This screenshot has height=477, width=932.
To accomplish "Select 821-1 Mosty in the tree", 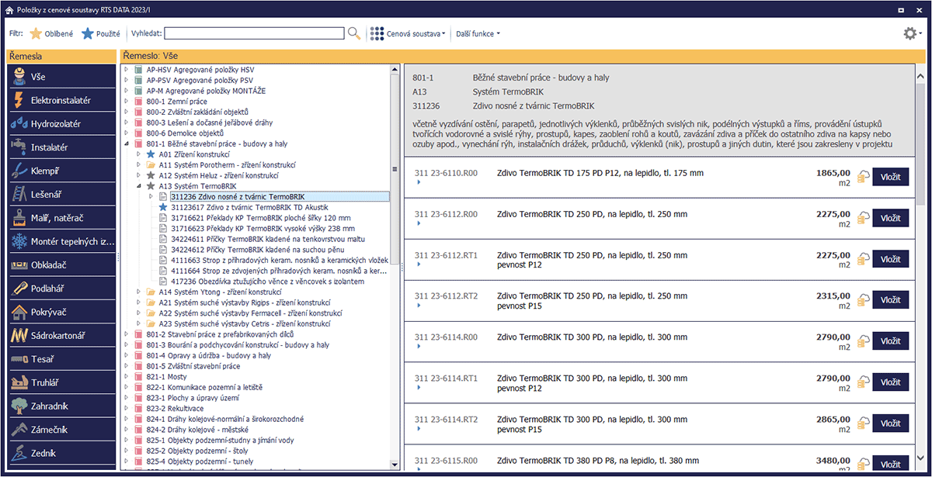I will coord(167,377).
